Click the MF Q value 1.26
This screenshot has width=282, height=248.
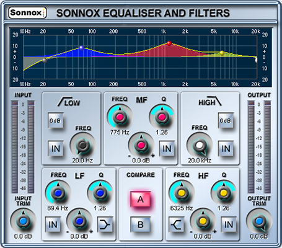[x=162, y=132]
